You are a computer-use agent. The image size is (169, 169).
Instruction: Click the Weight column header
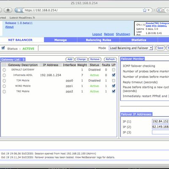pyautogui.click(x=82, y=65)
